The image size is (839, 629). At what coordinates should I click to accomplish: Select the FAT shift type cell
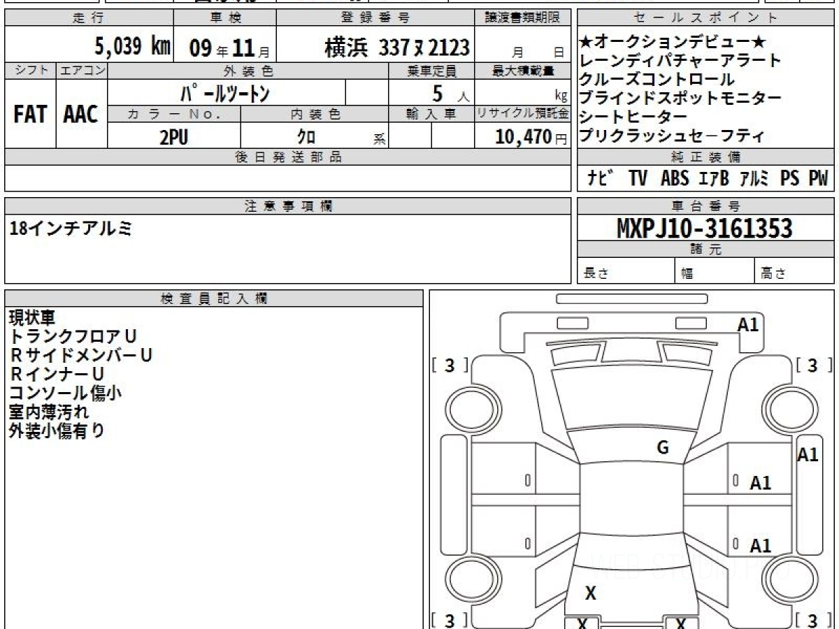pos(30,115)
